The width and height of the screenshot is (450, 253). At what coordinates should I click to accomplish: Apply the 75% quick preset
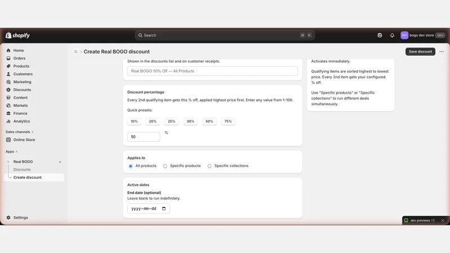click(x=228, y=121)
